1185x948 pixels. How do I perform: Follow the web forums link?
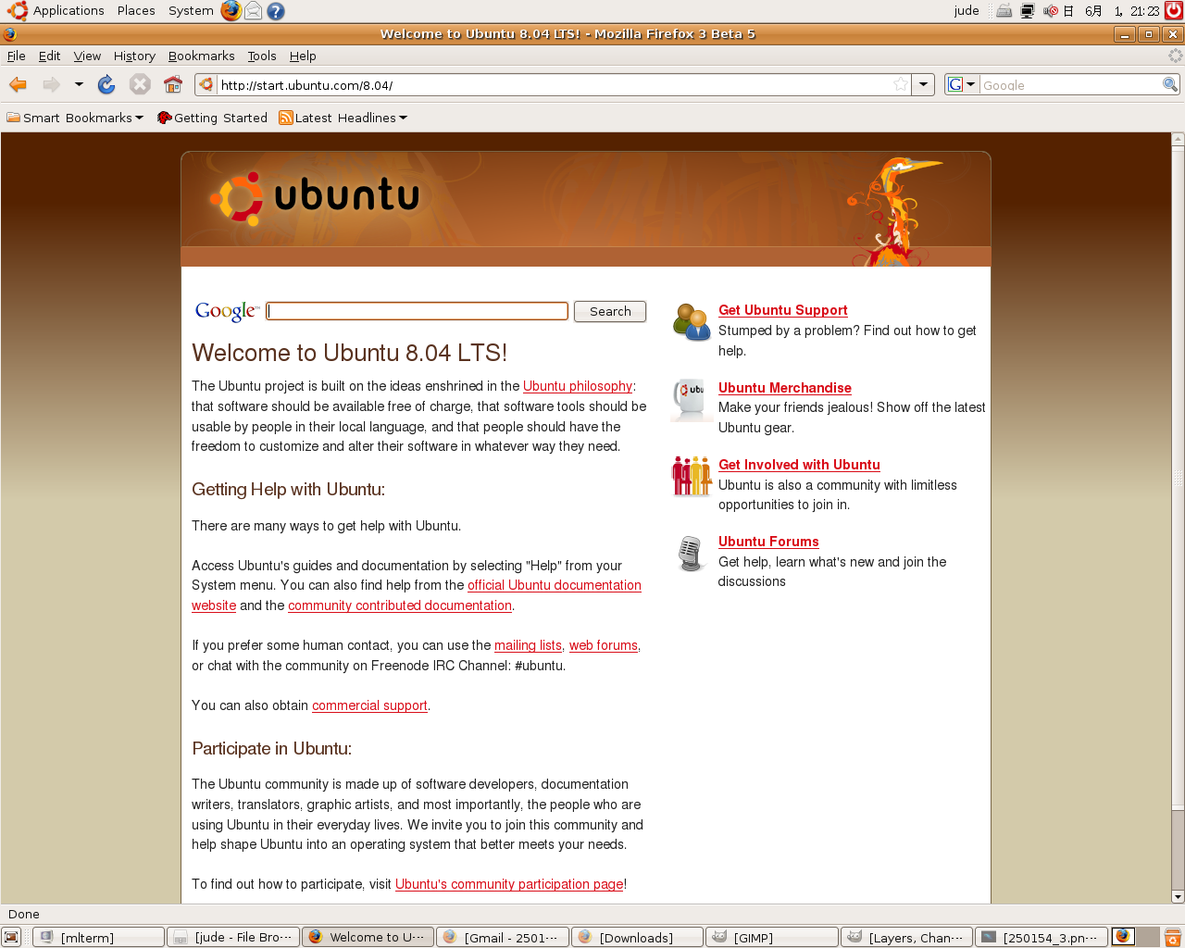(x=604, y=645)
